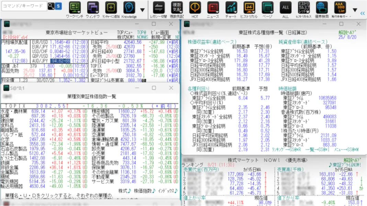Screen dimensions: 367x206
Task: Click ランキング→SS@*R link
Action: [x=286, y=149]
